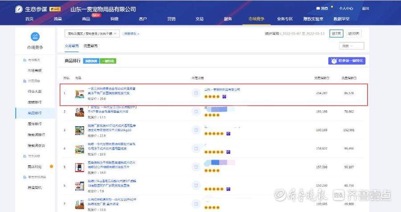Click store icon in rank 4 row
Viewport: 401px width, 212px height.
point(196,148)
